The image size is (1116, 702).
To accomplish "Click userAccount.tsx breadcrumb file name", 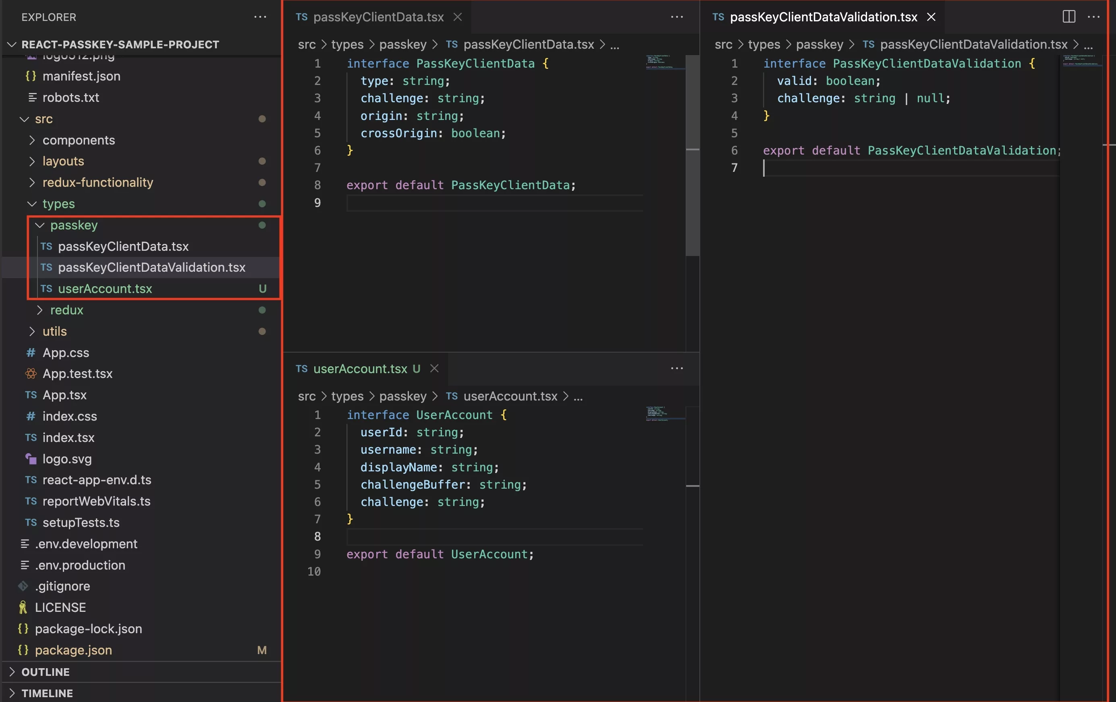I will 510,396.
